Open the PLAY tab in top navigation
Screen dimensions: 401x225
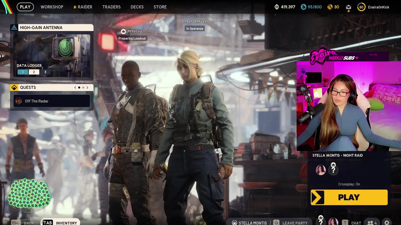[x=25, y=7]
